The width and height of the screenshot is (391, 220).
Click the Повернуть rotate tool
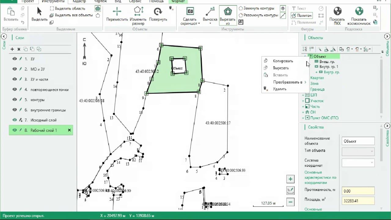coord(158,14)
